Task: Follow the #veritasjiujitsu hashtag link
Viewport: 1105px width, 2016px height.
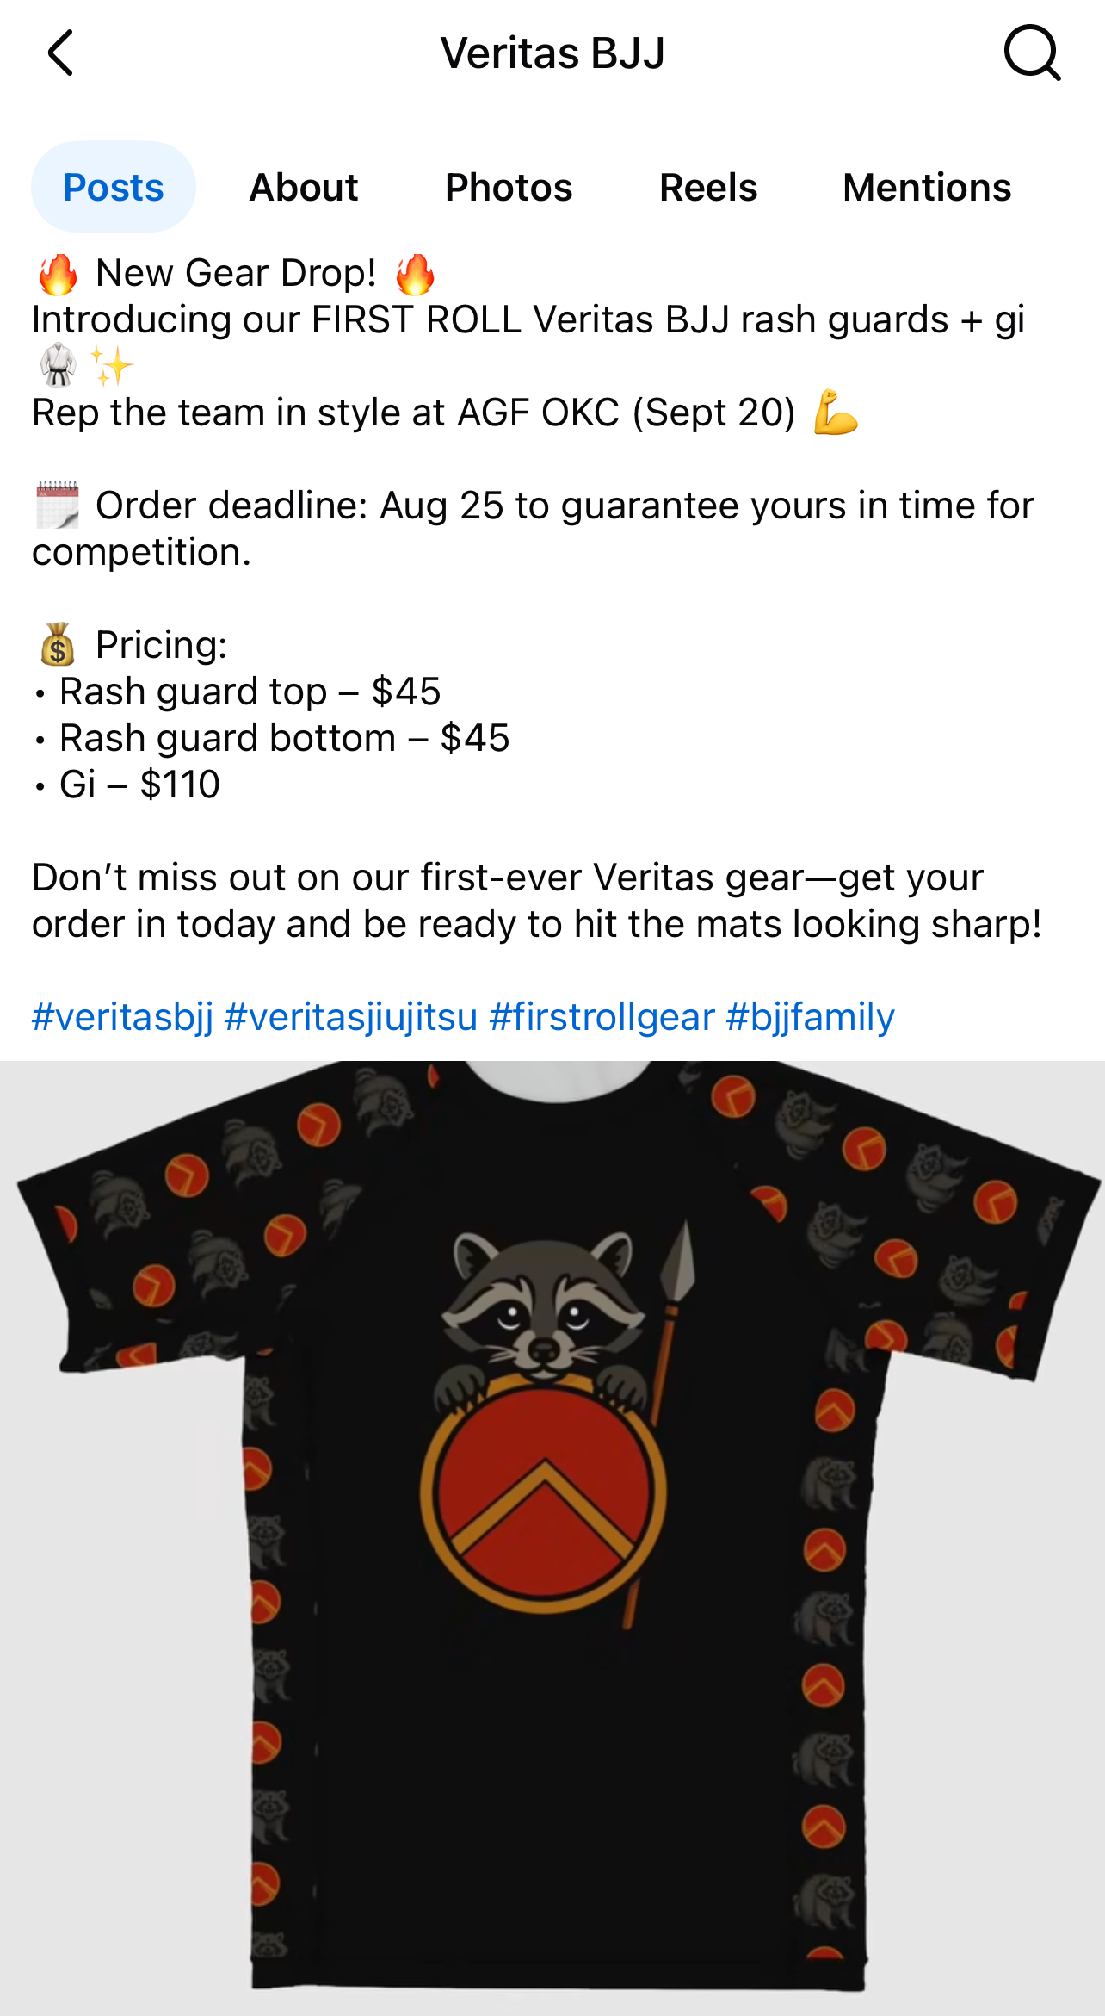Action: (351, 1017)
